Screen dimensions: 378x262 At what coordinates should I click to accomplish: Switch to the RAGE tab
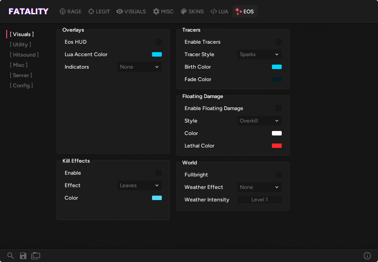(x=70, y=11)
